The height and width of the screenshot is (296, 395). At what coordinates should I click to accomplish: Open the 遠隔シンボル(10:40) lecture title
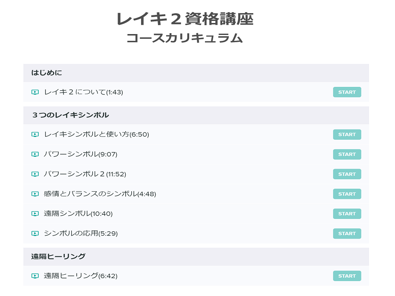pyautogui.click(x=78, y=214)
